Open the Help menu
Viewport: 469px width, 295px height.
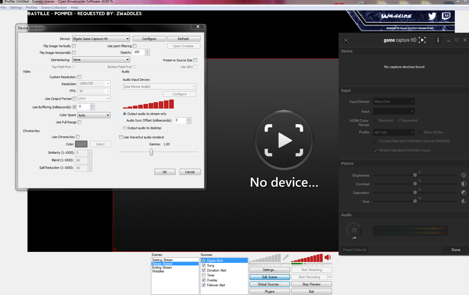(74, 8)
